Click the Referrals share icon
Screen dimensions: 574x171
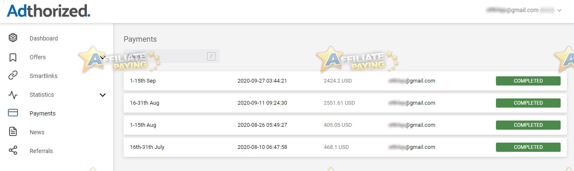[13, 151]
